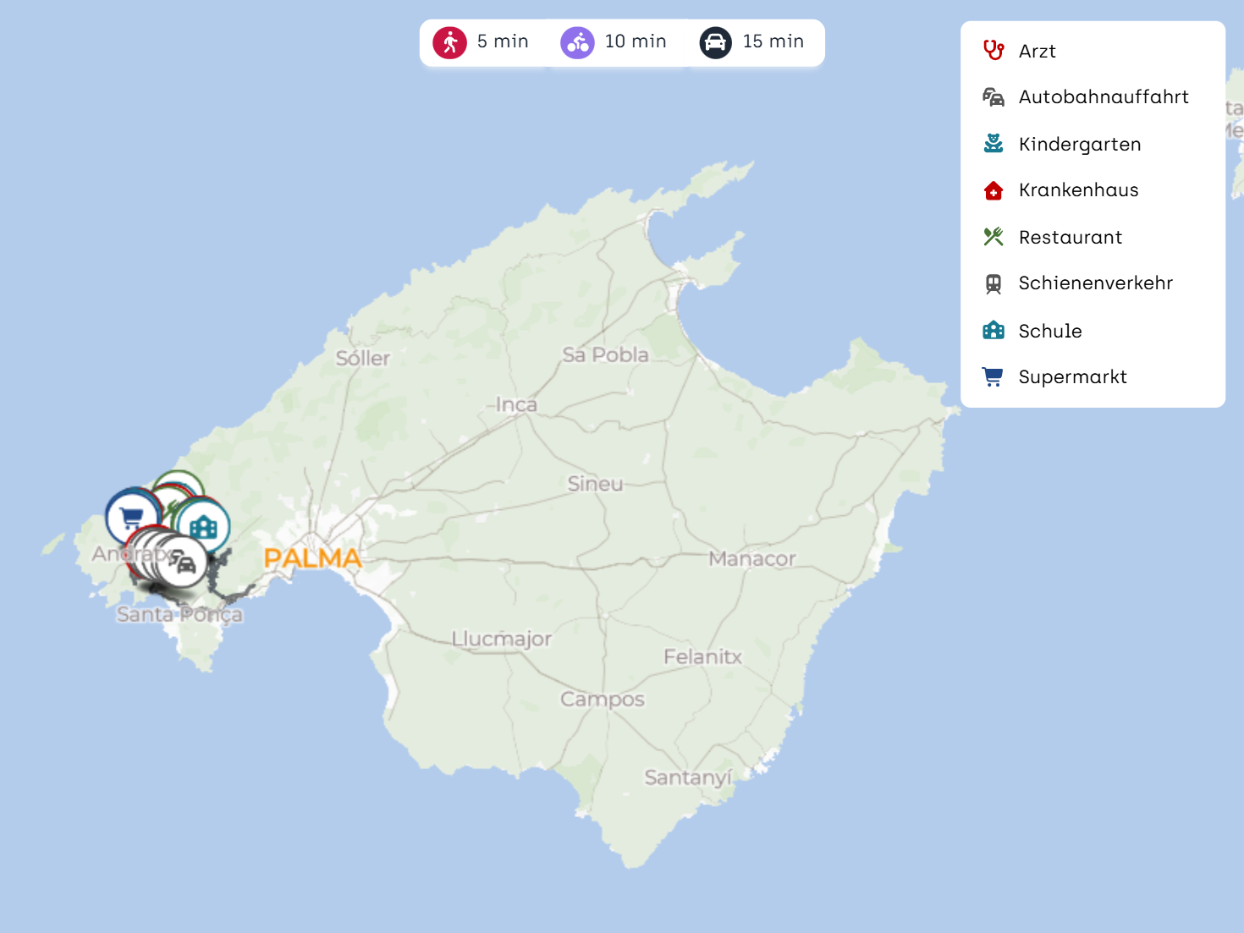Toggle the 5 min walking isochrone
The image size is (1244, 933).
tap(482, 42)
